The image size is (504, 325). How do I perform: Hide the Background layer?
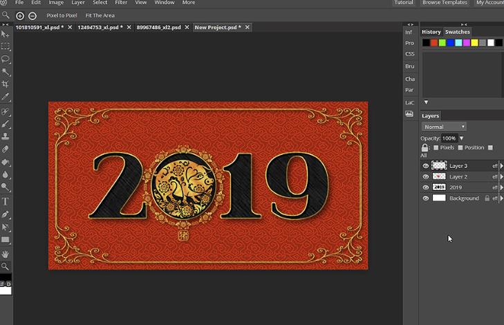click(426, 198)
